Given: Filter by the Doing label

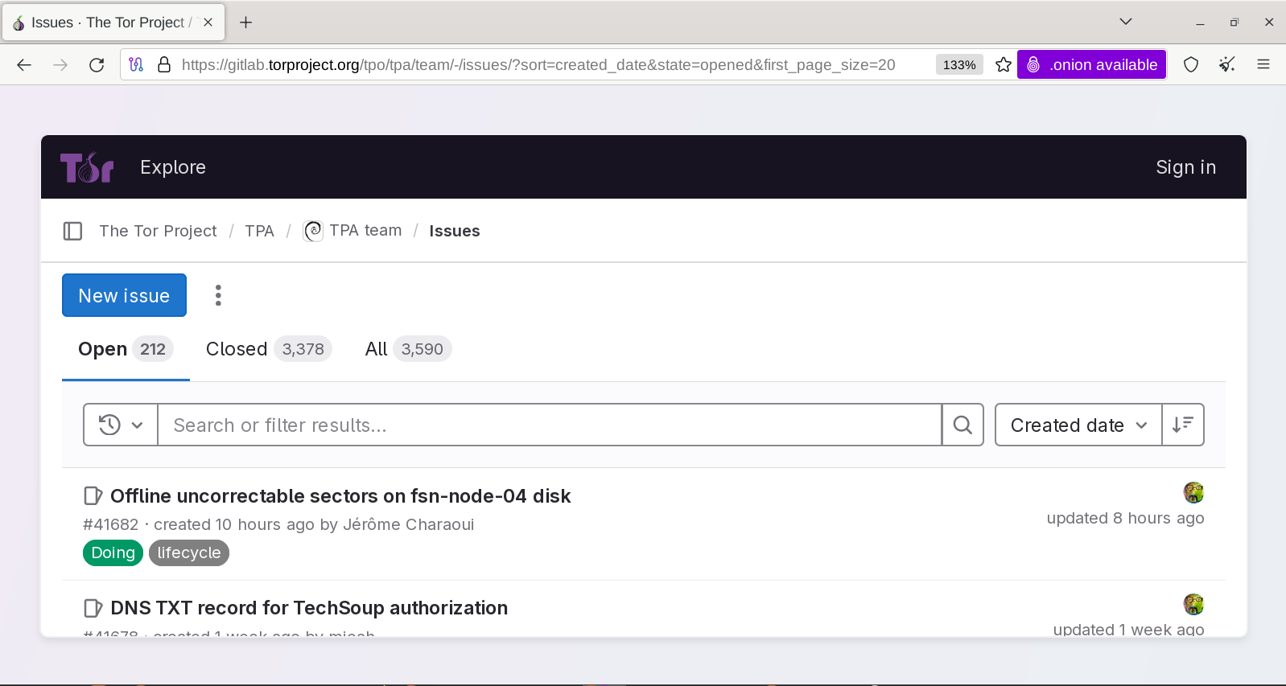Looking at the screenshot, I should (113, 552).
